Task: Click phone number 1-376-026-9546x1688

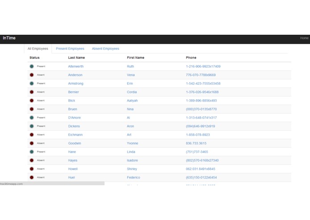Action: coord(202,92)
